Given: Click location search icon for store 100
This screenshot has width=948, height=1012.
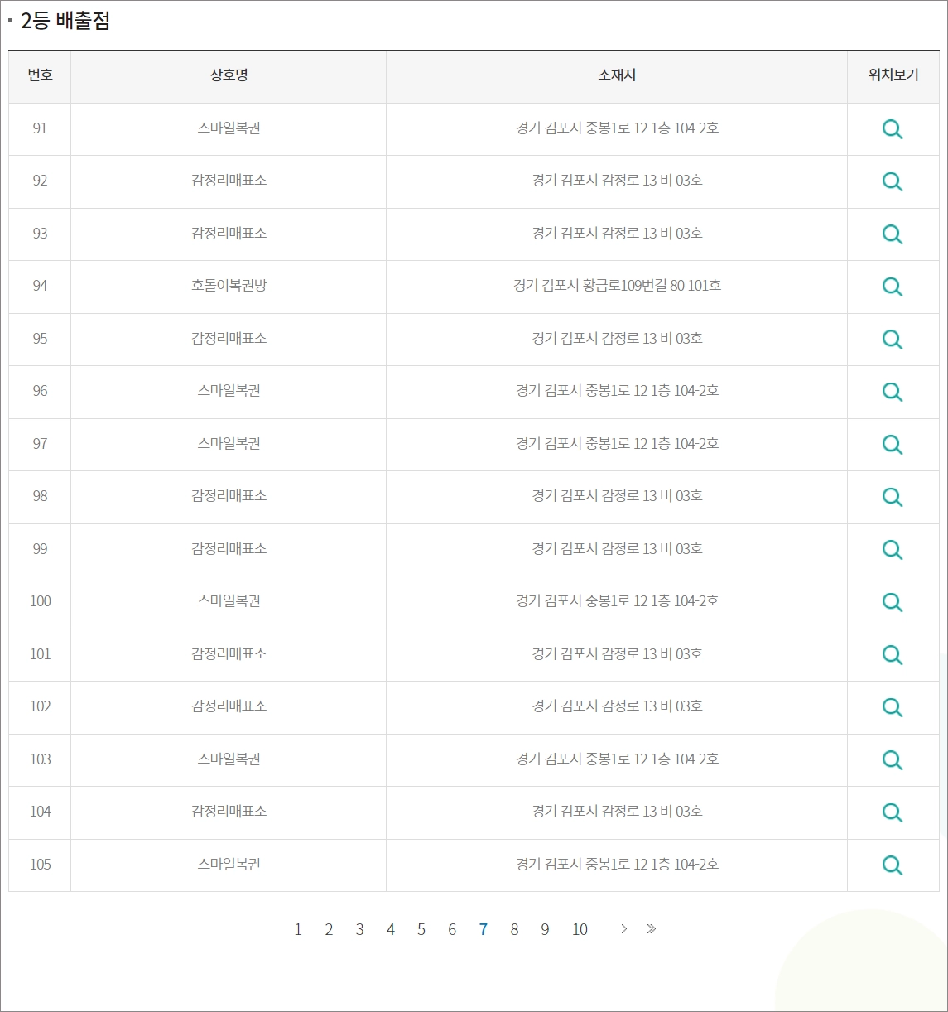Looking at the screenshot, I should click(893, 602).
